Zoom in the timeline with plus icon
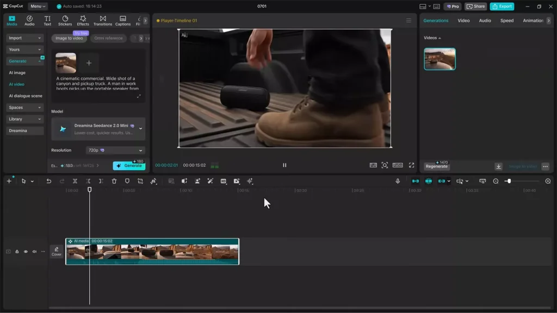Image resolution: width=557 pixels, height=313 pixels. [x=548, y=181]
